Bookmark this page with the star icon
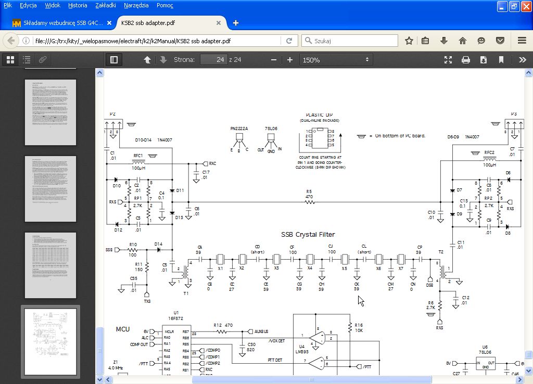Image resolution: width=533 pixels, height=384 pixels. [409, 41]
